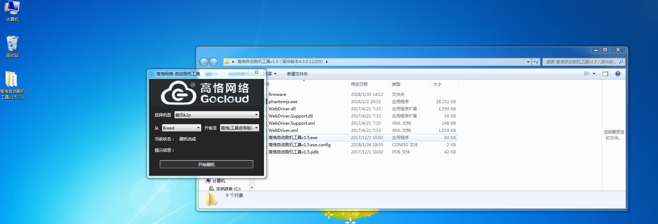Image resolution: width=658 pixels, height=224 pixels.
Task: Click the breadcrumb arrow before folder name
Action: pyautogui.click(x=233, y=62)
